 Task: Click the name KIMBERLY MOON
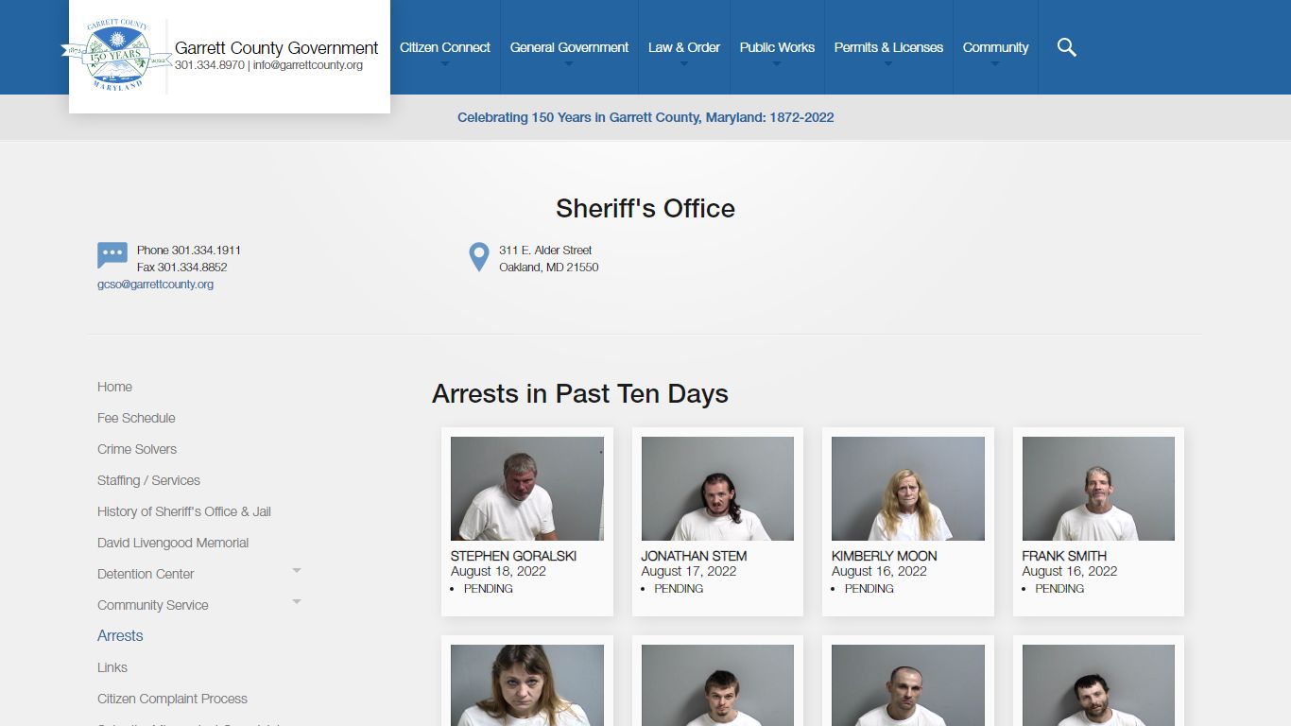(x=885, y=556)
